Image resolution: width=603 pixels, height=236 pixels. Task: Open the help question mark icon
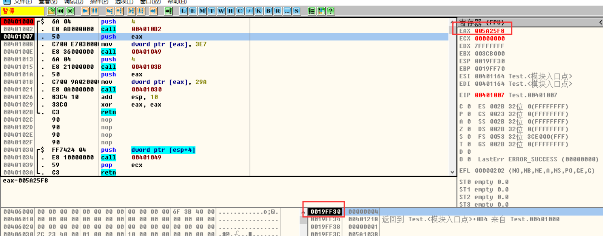(x=331, y=11)
